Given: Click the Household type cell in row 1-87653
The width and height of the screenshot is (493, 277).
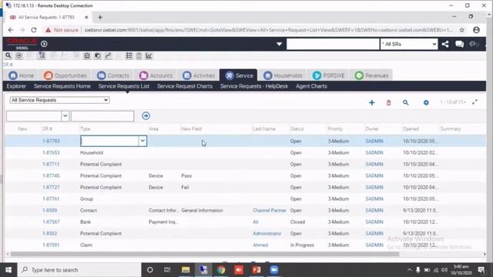Looking at the screenshot, I should pyautogui.click(x=92, y=152).
